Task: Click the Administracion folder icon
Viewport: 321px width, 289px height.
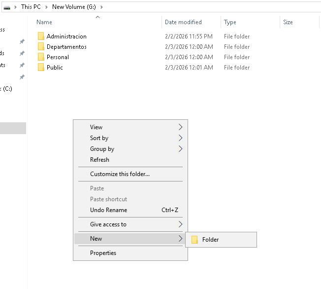Action: [41, 36]
